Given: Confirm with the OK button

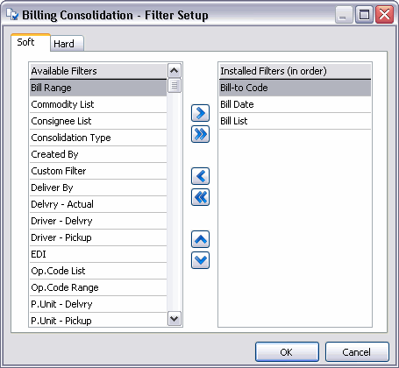Looking at the screenshot, I should pyautogui.click(x=287, y=352).
